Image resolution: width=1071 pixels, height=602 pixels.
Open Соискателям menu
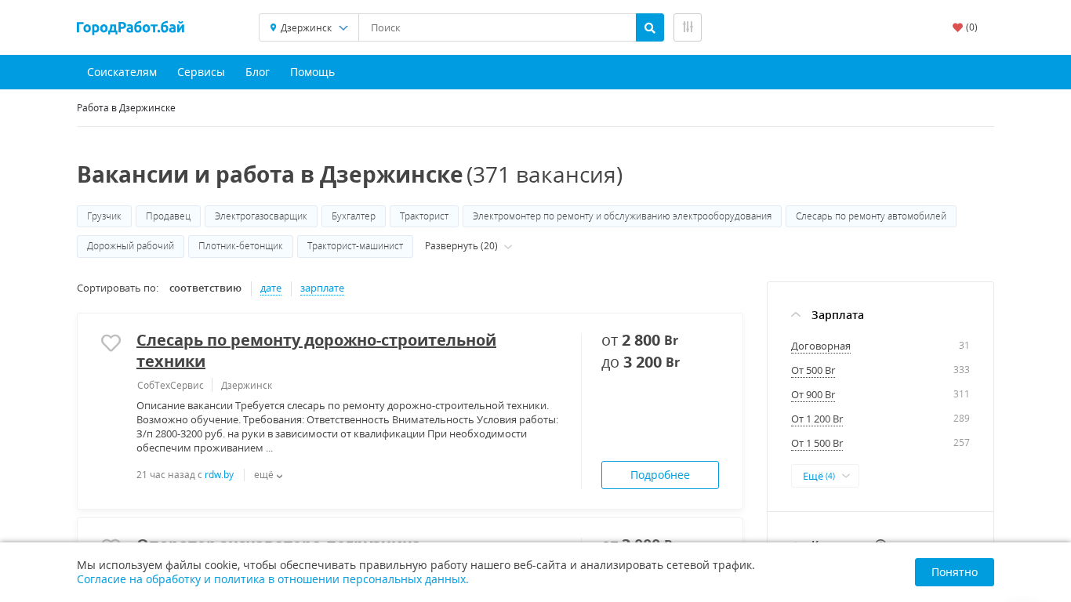[x=122, y=72]
